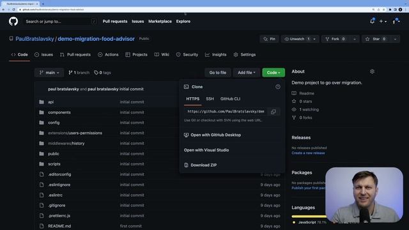Screen dimensions: 409x230
Task: Switch to the Settings tab
Action: [245, 54]
